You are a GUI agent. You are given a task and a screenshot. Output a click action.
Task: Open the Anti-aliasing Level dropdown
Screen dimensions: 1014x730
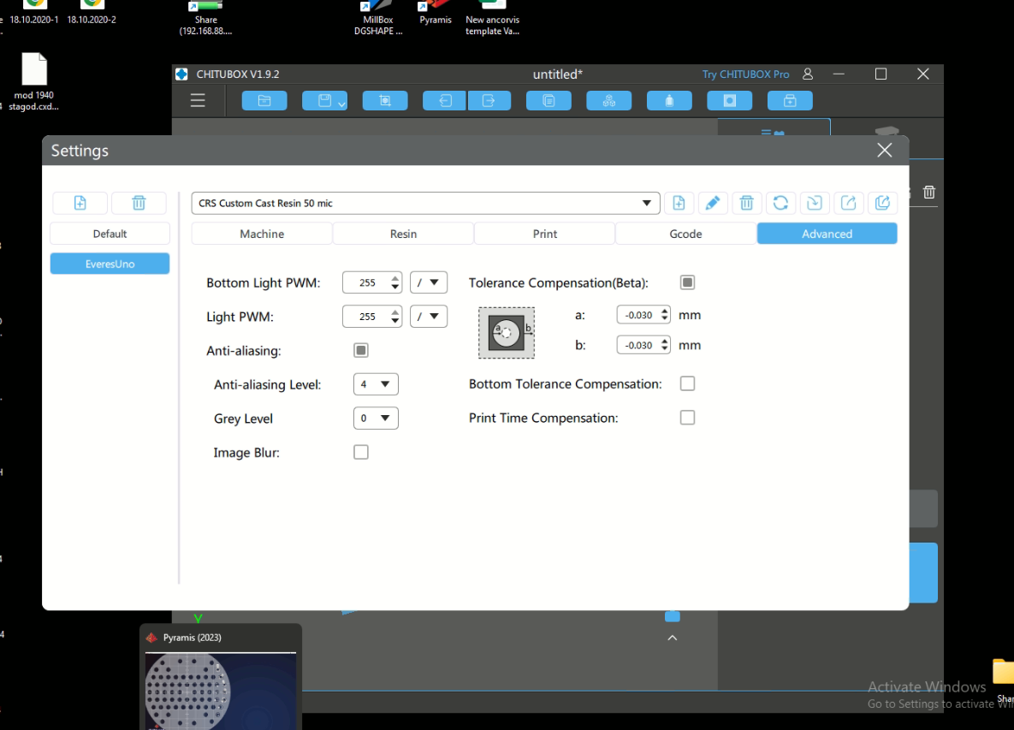[x=376, y=384]
